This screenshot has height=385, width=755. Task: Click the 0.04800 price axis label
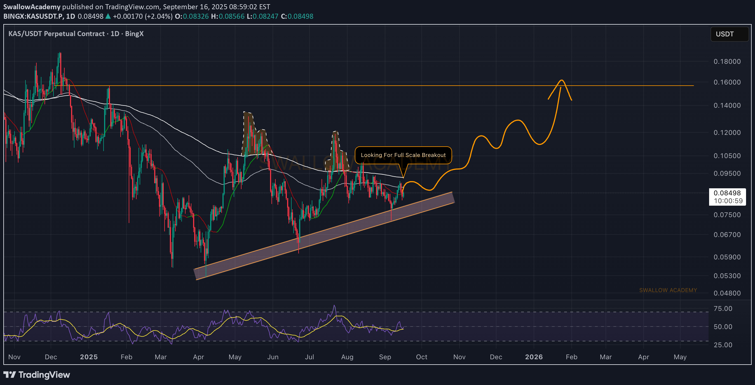pos(727,293)
